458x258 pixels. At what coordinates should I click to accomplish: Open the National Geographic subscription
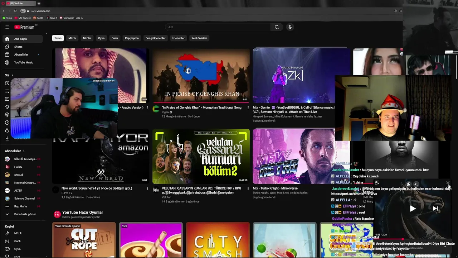(23, 183)
